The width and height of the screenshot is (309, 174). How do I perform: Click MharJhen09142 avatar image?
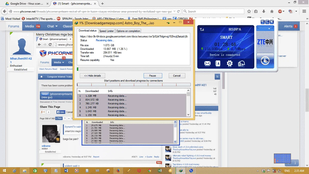pyautogui.click(x=21, y=44)
